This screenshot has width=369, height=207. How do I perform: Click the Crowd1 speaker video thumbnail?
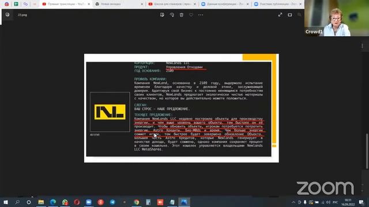(x=337, y=18)
